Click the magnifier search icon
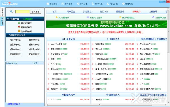 (11, 12)
